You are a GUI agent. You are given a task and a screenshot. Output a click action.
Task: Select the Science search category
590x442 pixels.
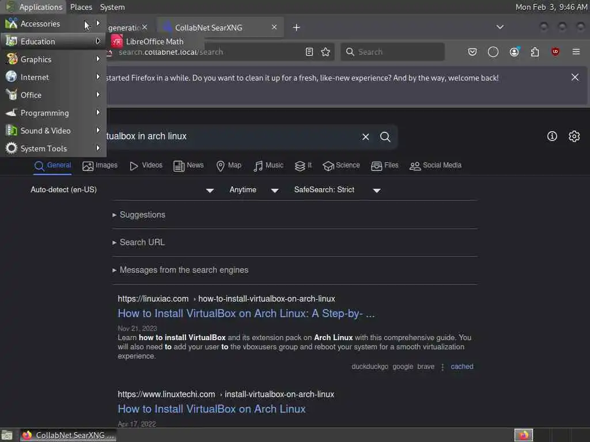pyautogui.click(x=341, y=165)
